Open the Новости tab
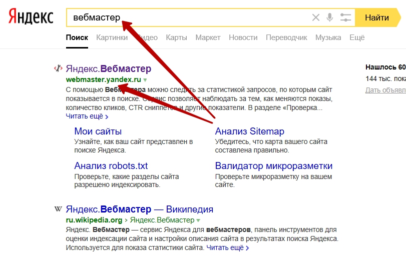 (243, 37)
